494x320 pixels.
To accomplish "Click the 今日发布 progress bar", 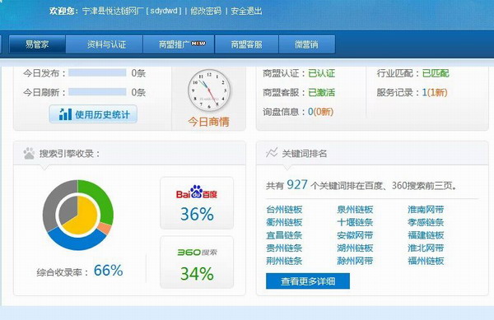I will pyautogui.click(x=97, y=72).
